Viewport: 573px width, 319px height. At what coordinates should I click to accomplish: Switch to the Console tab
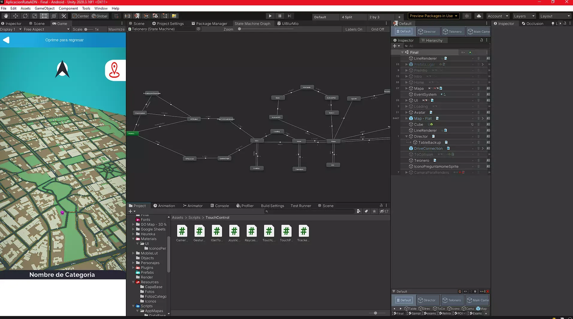point(220,206)
